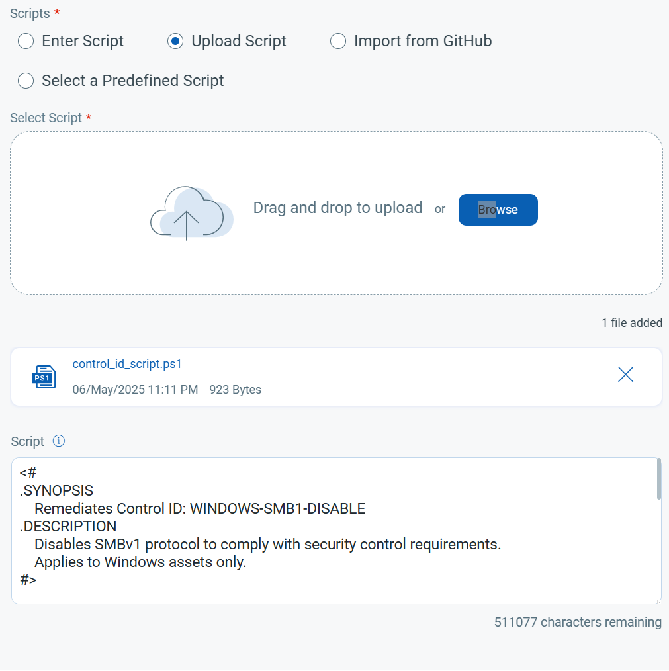Choose Import from GitHub radio option
This screenshot has height=671, width=669.
coord(338,42)
